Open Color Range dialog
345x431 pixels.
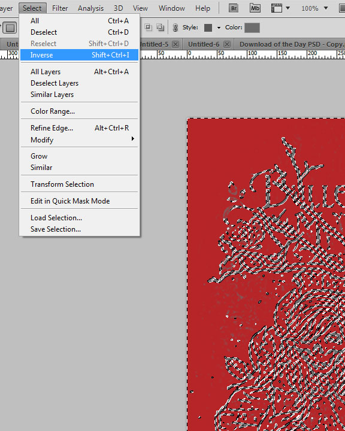point(79,111)
